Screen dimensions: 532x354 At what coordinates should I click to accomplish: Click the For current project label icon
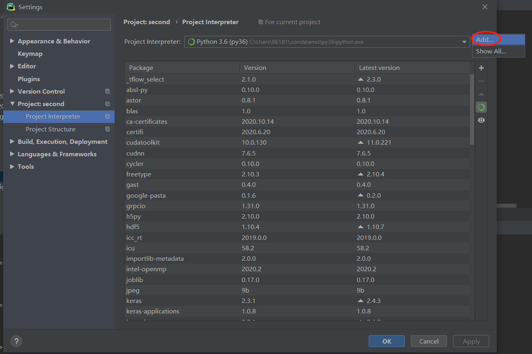[x=261, y=22]
